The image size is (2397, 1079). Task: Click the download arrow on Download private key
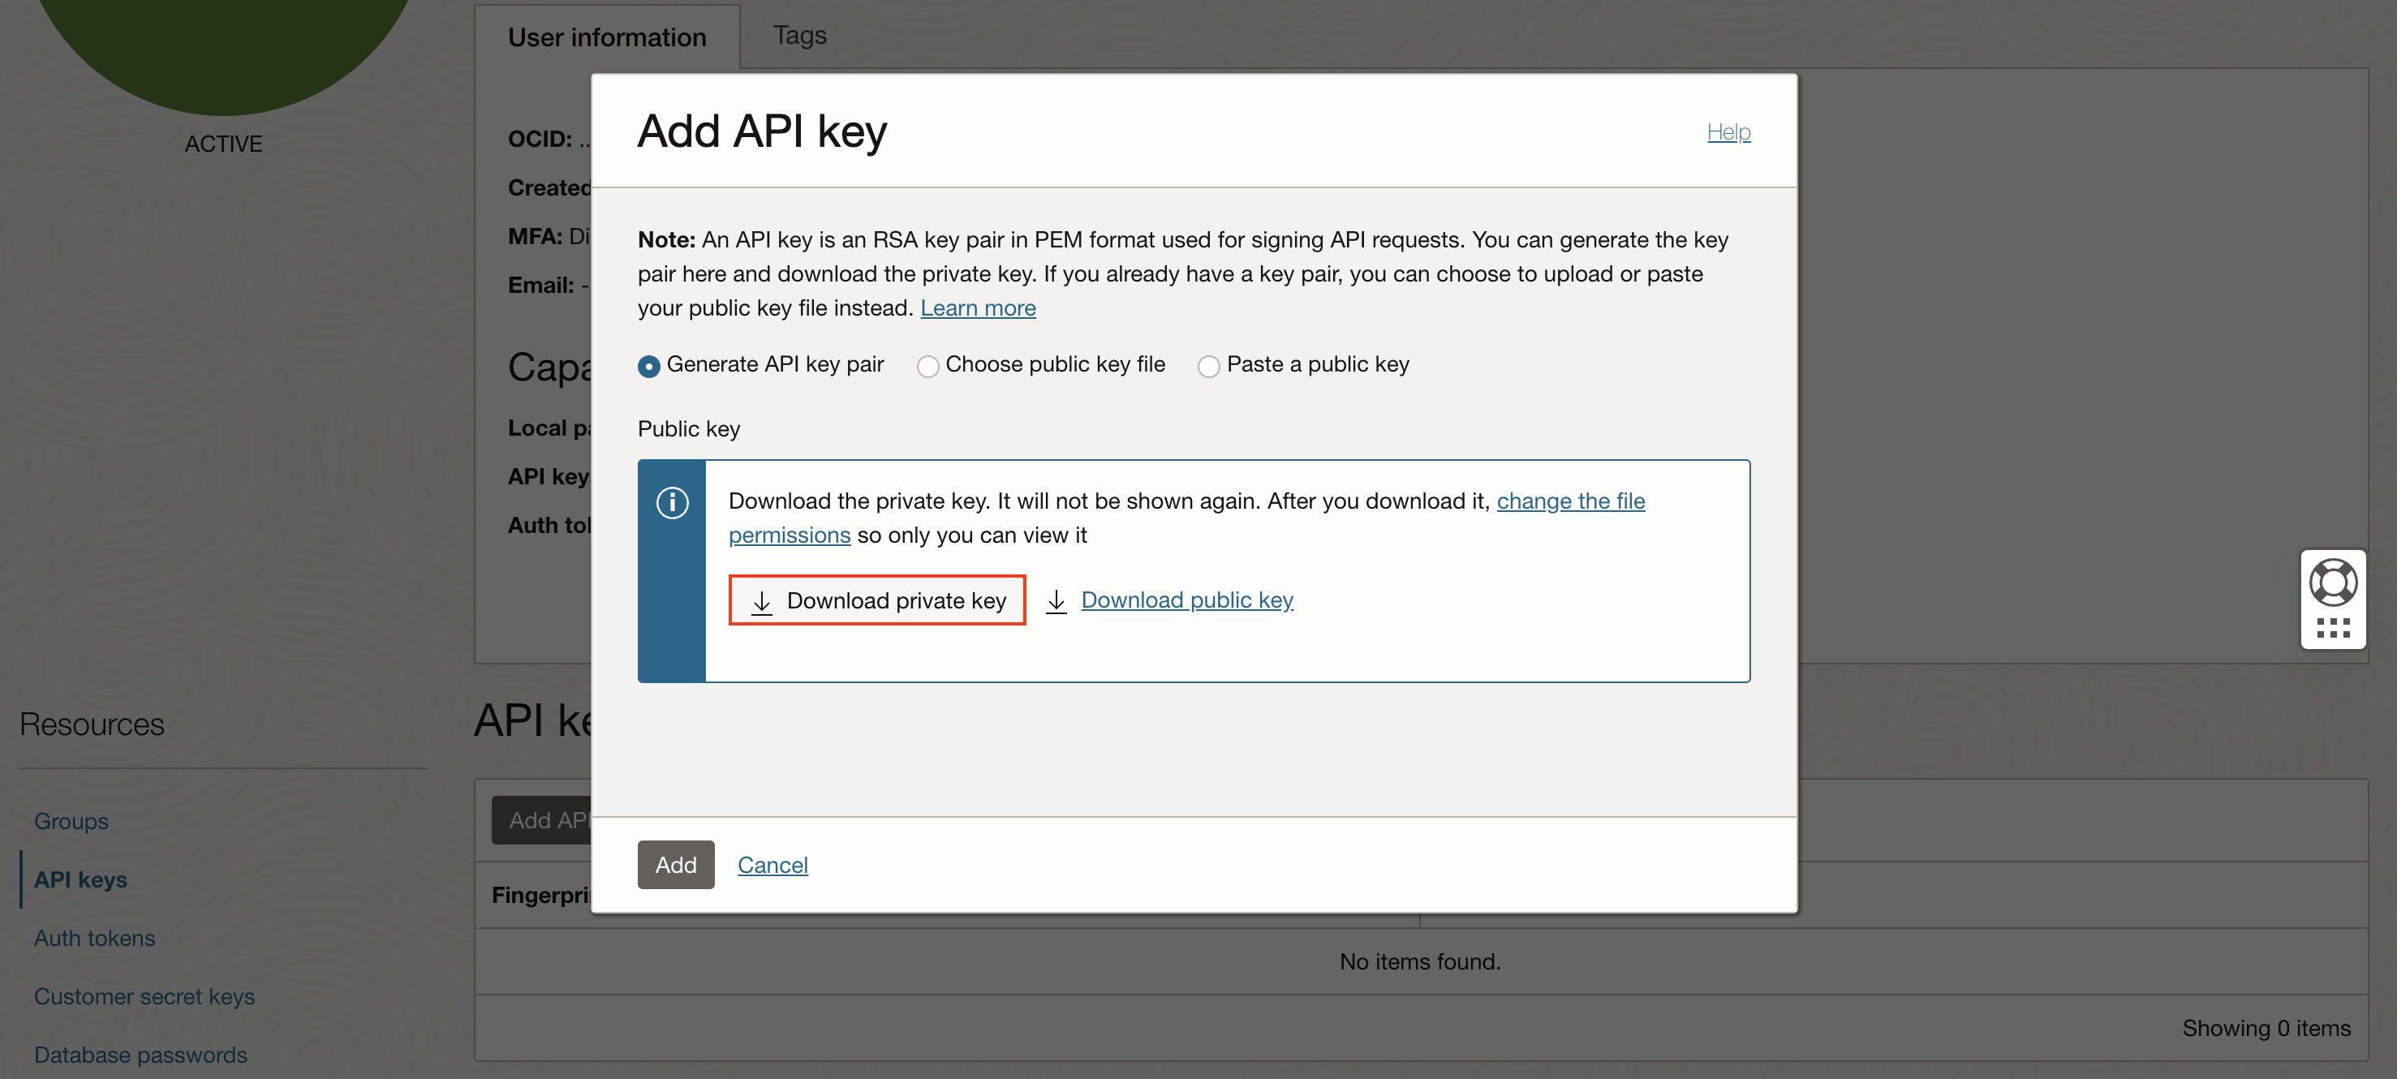click(763, 601)
